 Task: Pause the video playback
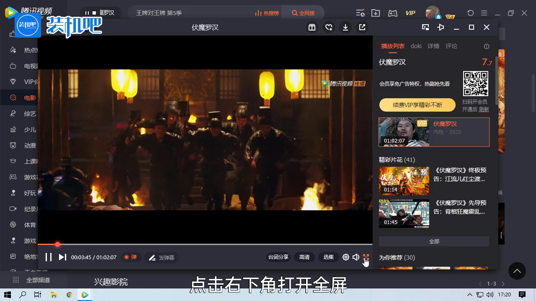(x=49, y=257)
